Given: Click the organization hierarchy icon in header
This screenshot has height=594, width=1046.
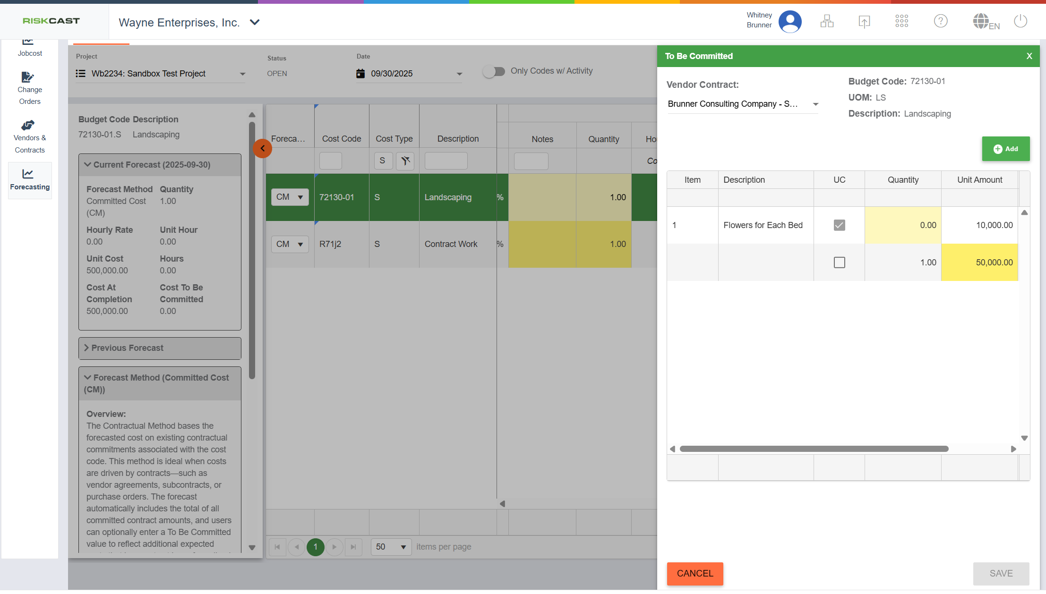Looking at the screenshot, I should click(827, 21).
